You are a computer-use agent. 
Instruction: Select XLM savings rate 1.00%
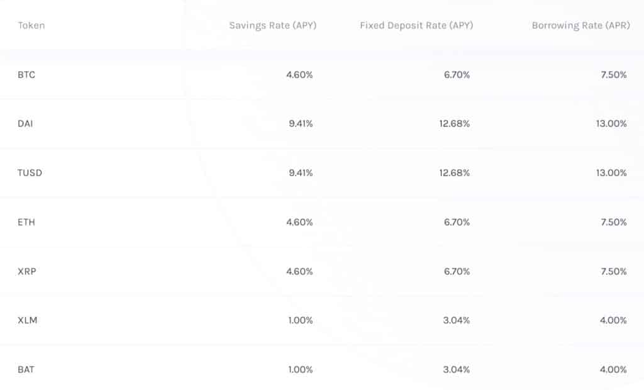click(300, 320)
